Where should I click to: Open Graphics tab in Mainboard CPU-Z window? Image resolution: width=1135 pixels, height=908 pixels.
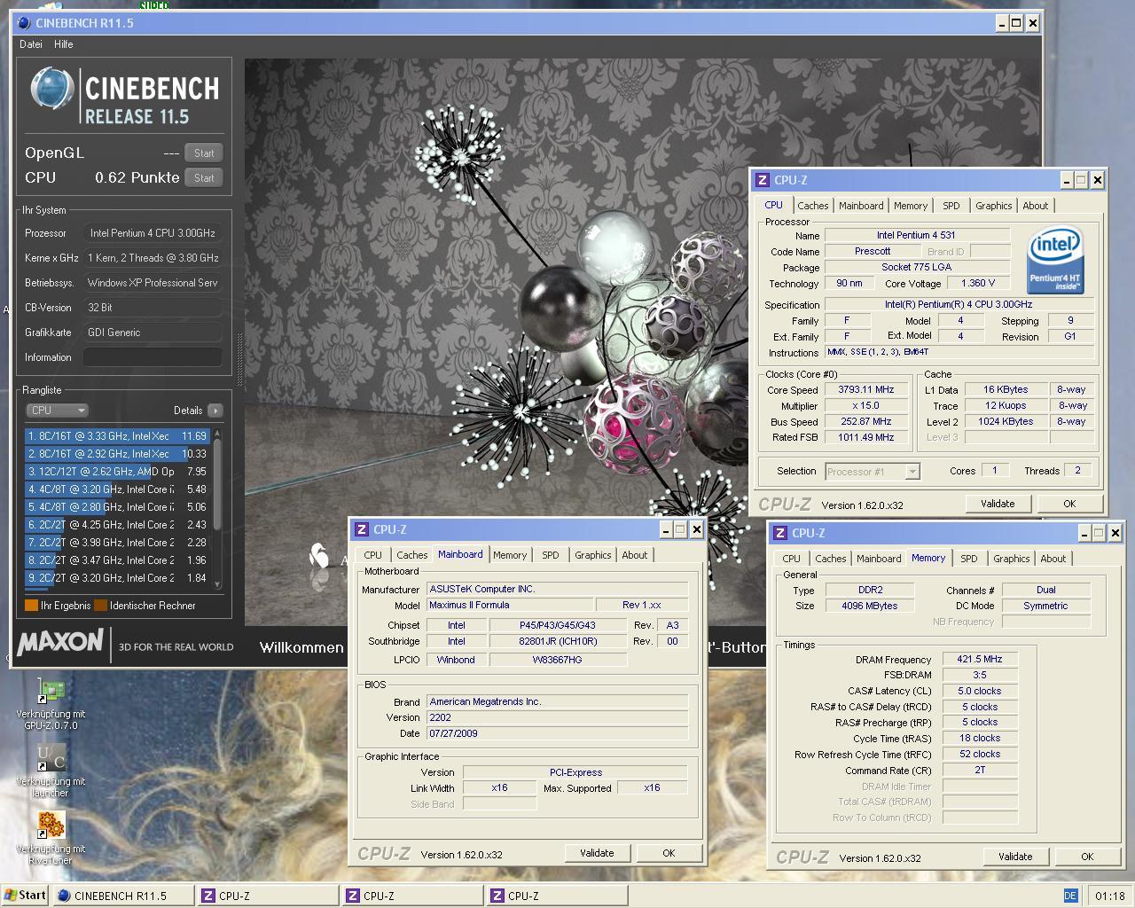coord(593,555)
